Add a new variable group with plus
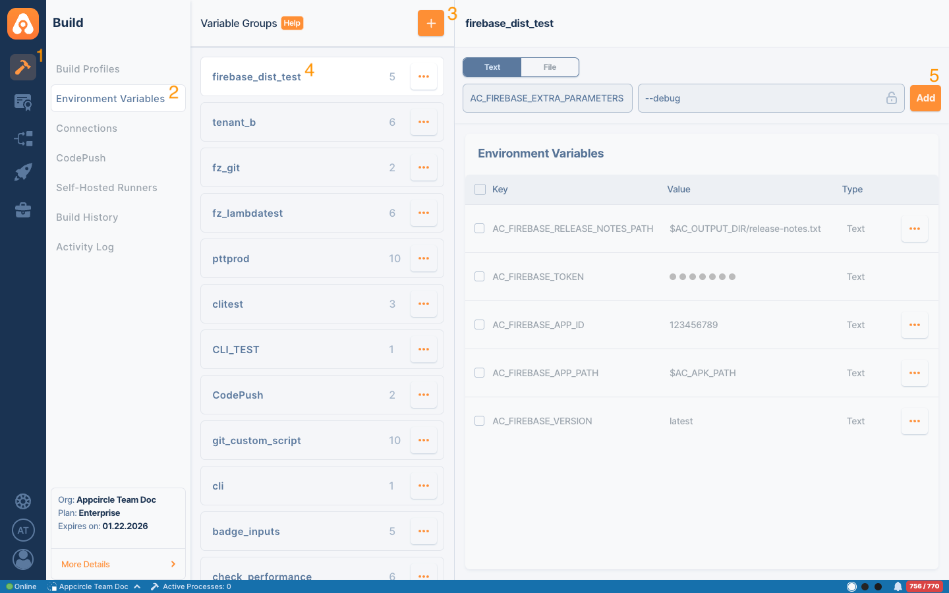Screen dimensions: 949x593 click(x=430, y=23)
